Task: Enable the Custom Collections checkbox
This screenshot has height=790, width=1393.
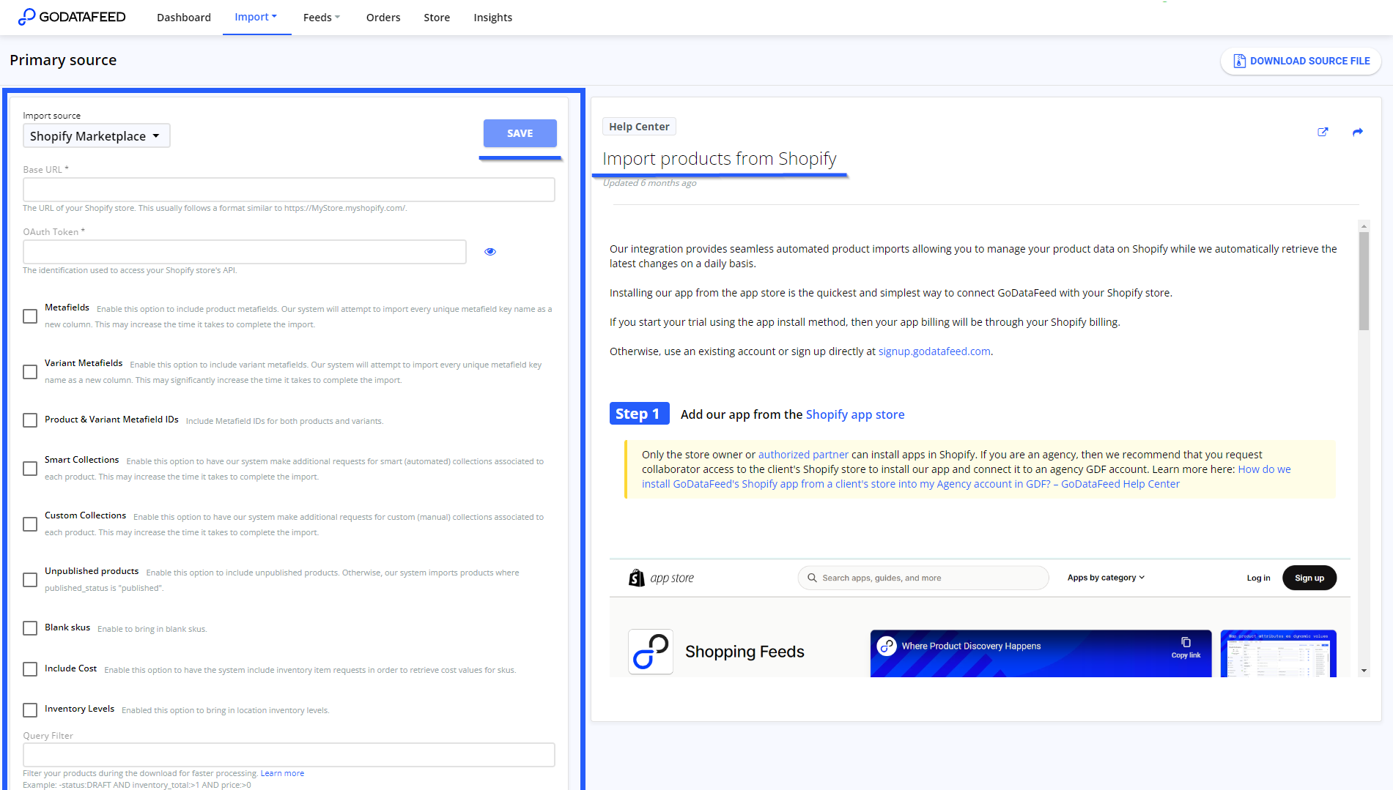Action: point(30,524)
